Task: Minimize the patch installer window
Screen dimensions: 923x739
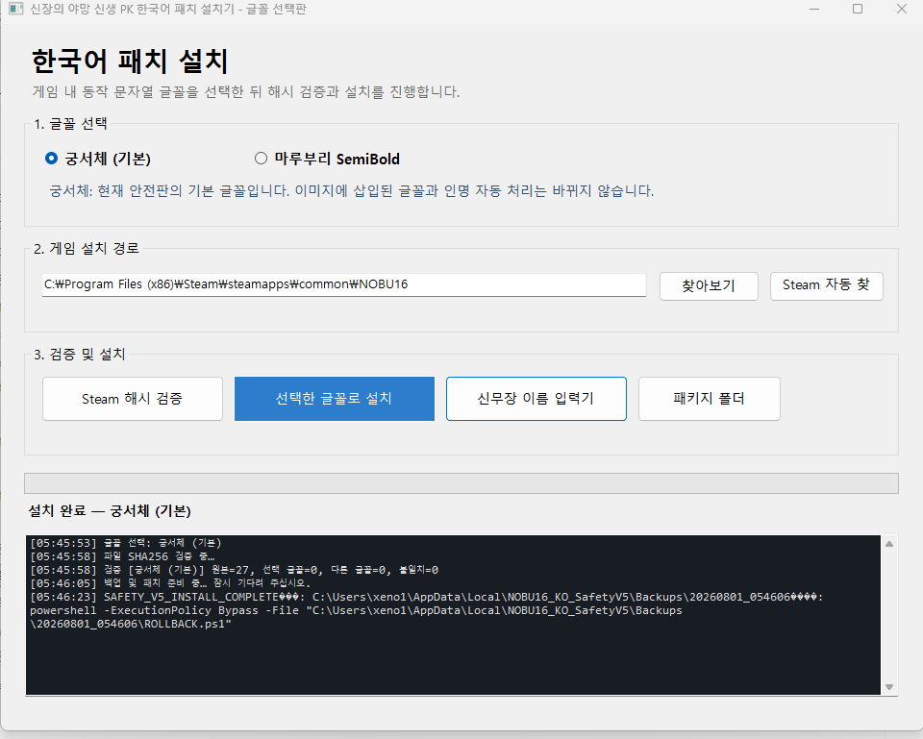Action: pos(814,9)
